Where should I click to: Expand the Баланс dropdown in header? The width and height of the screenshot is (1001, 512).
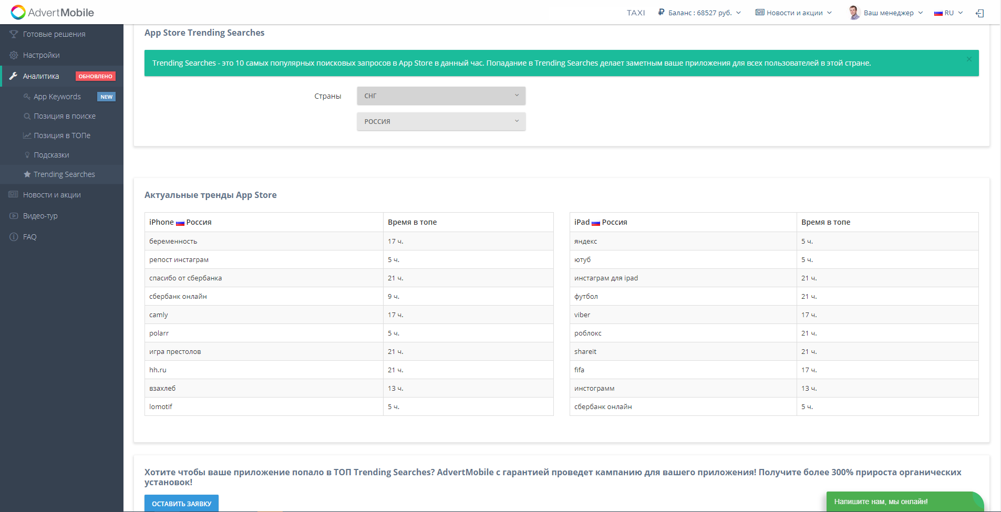699,13
